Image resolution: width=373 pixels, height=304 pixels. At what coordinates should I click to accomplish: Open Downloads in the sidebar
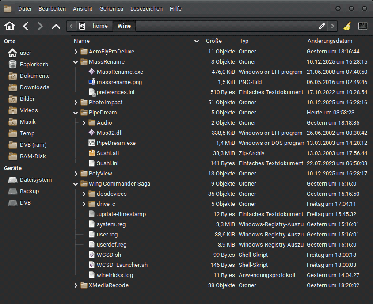pyautogui.click(x=29, y=87)
